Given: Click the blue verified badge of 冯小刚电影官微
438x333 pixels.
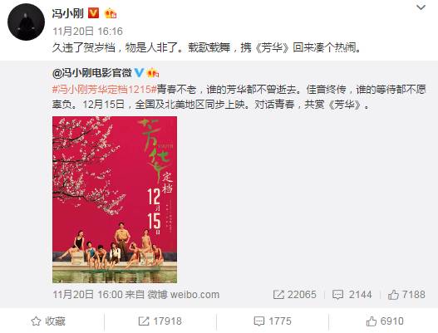Looking at the screenshot, I should 139,73.
